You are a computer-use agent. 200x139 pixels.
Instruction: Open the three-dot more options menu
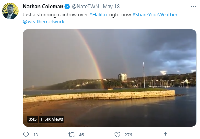(x=193, y=7)
